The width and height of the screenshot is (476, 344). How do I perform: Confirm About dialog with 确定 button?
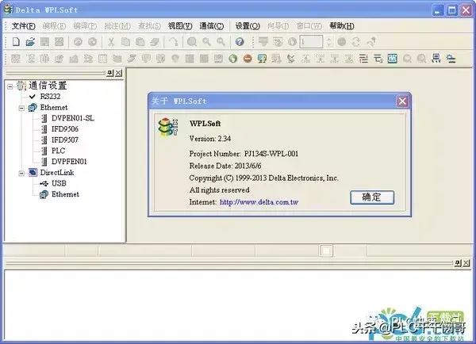coord(372,197)
